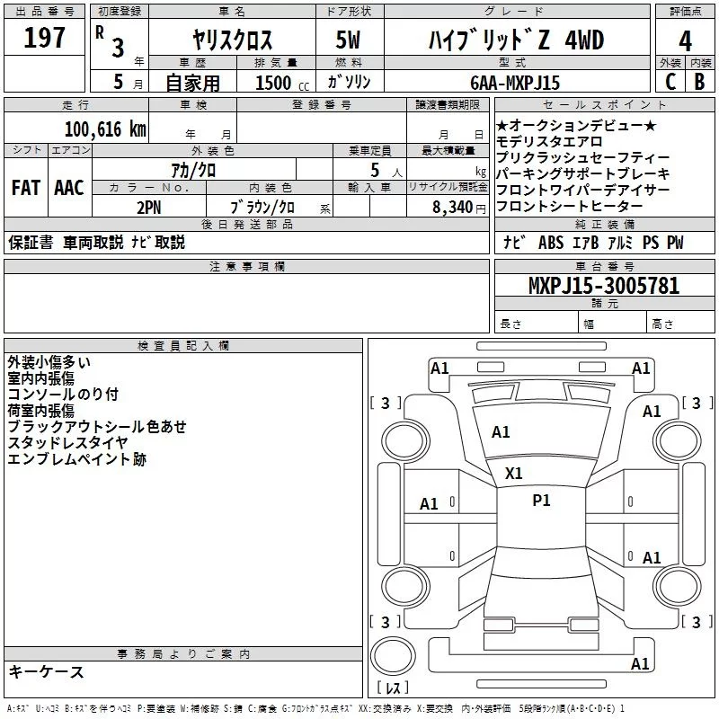The height and width of the screenshot is (719, 719).
Task: Click the P1 mark on the car roof
Action: tap(541, 501)
